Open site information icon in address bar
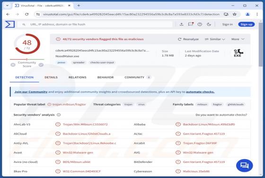The height and width of the screenshot is (178, 265). point(38,14)
